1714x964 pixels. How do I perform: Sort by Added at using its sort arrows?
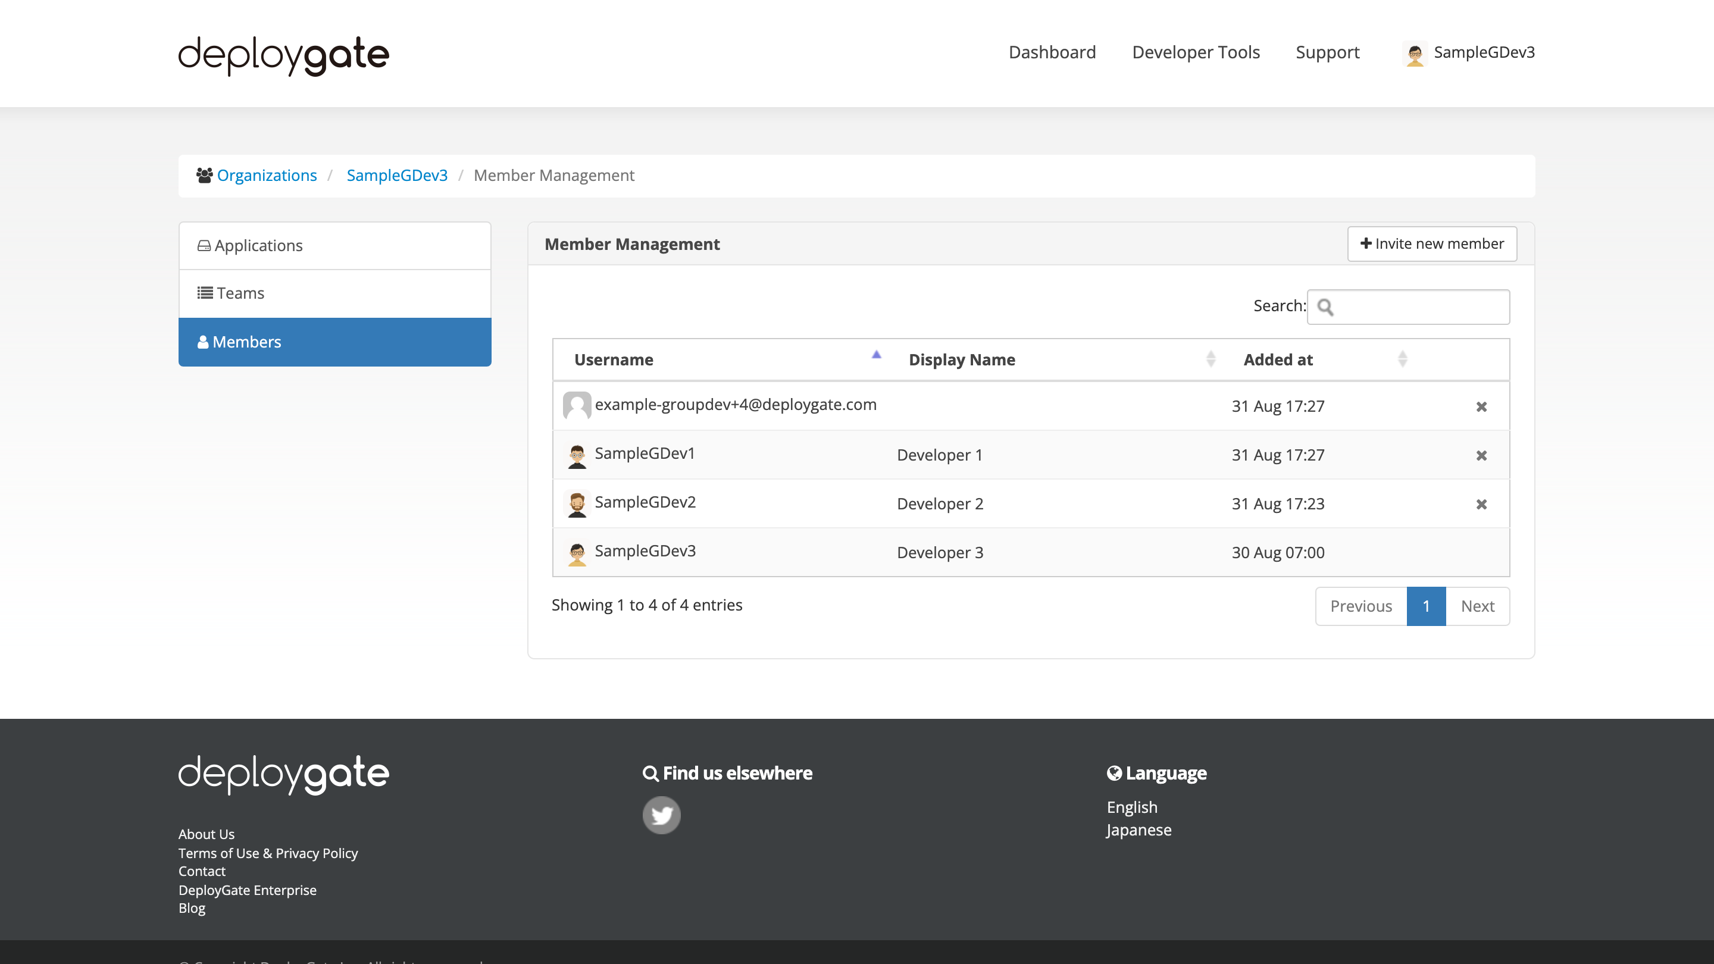click(x=1402, y=359)
